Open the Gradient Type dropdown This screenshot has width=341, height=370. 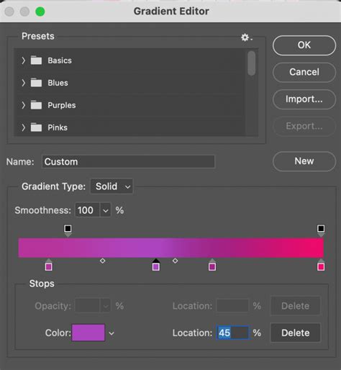click(112, 186)
